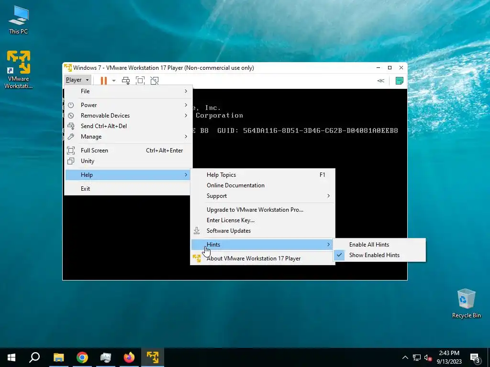Open Online Documentation
The width and height of the screenshot is (490, 367).
point(263,185)
